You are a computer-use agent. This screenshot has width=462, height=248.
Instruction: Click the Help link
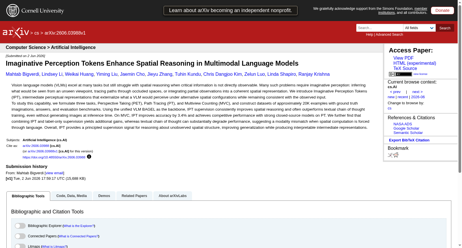pyautogui.click(x=369, y=35)
